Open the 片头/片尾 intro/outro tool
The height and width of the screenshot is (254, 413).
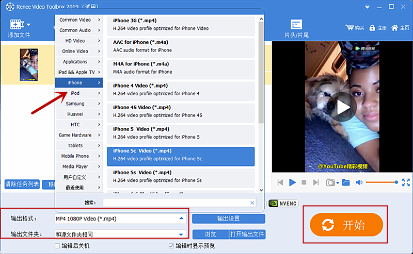[x=296, y=28]
